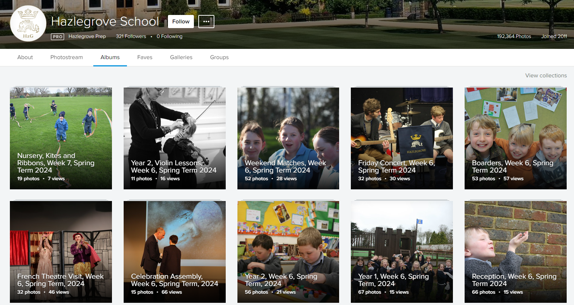Open the Friday Concert Week 6 album
Screen dimensions: 574x305
(x=402, y=138)
